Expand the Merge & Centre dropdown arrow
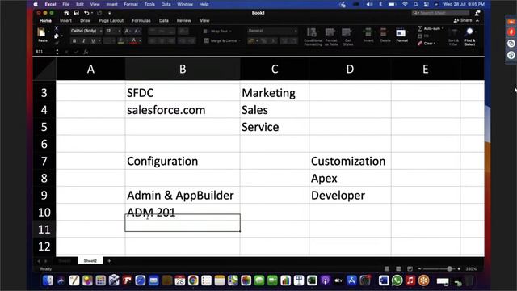 (239, 41)
